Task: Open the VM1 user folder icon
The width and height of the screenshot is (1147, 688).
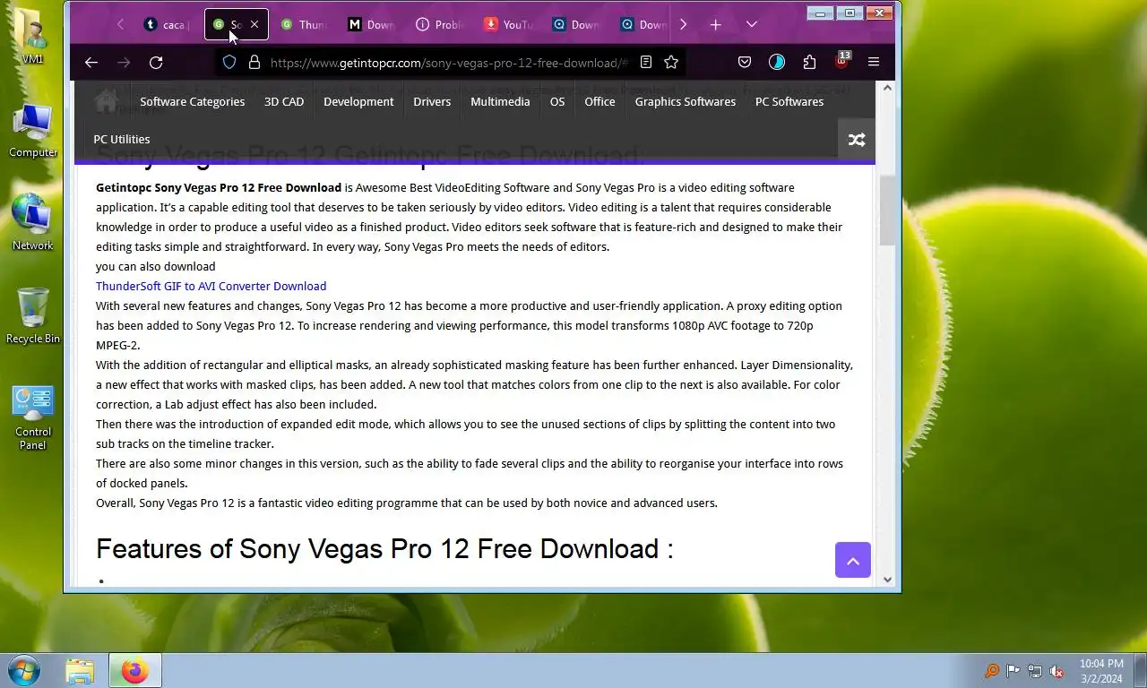Action: 32,37
